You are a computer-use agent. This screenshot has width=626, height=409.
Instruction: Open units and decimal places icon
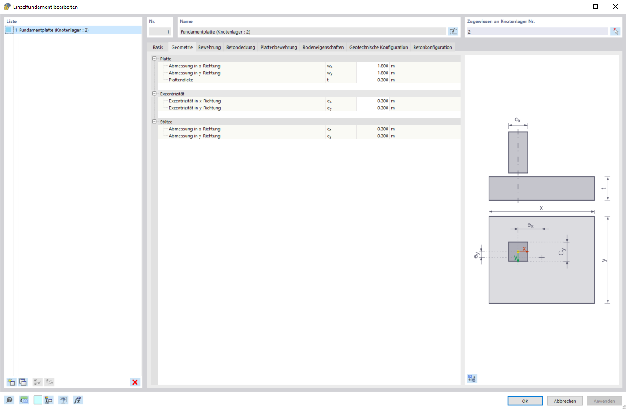pyautogui.click(x=24, y=400)
